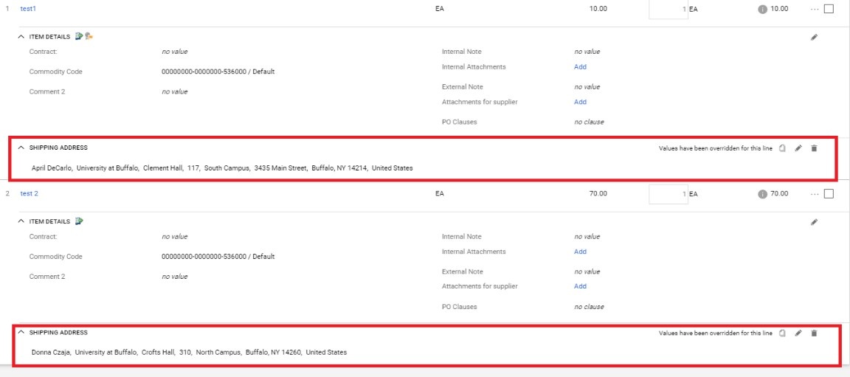The height and width of the screenshot is (377, 850).
Task: Select the checkbox for line test1
Action: pyautogui.click(x=829, y=10)
